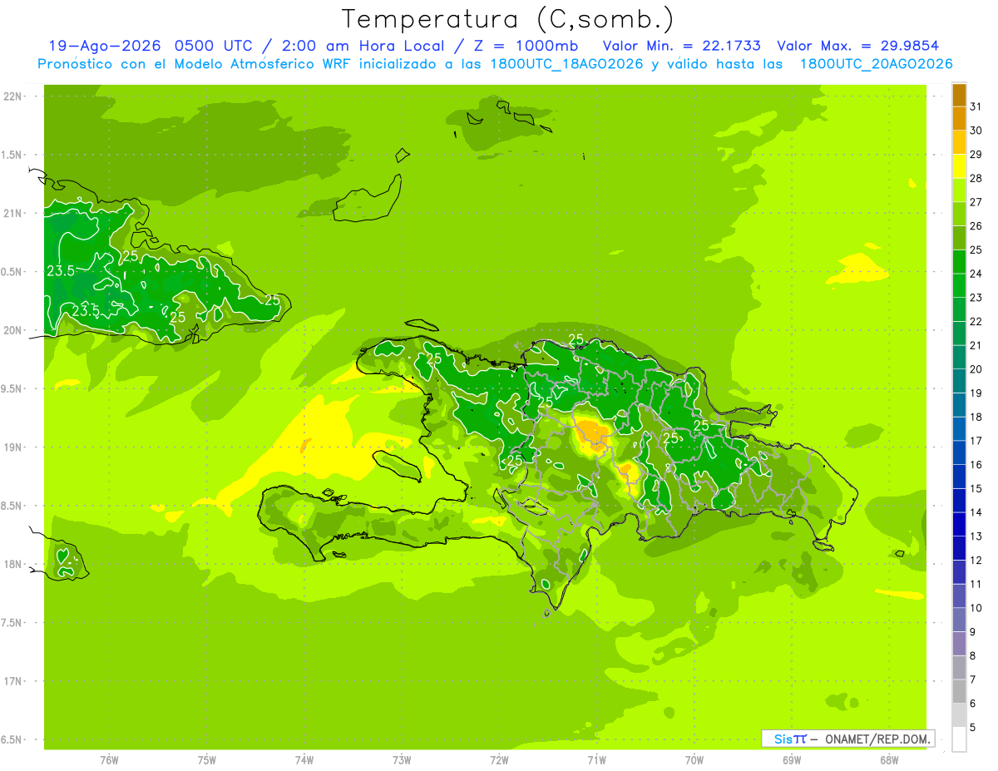Click the '72W' longitude label
The width and height of the screenshot is (998, 771).
pos(499,759)
